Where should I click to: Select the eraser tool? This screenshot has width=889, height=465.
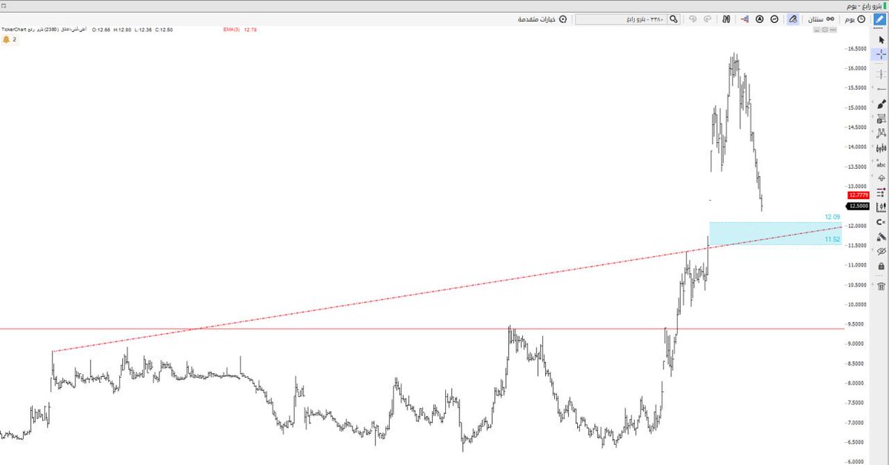click(881, 237)
